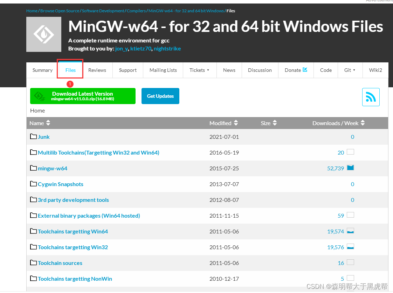The height and width of the screenshot is (293, 393).
Task: Click the 52,739 downloads count
Action: [336, 169]
